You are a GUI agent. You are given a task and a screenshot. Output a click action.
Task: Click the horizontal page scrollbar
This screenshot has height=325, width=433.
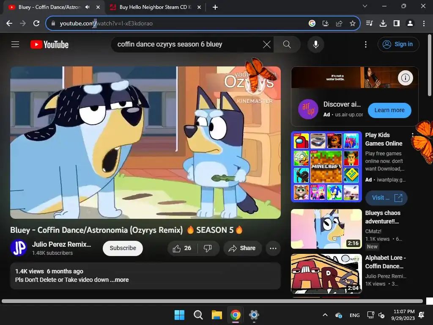pyautogui.click(x=212, y=301)
